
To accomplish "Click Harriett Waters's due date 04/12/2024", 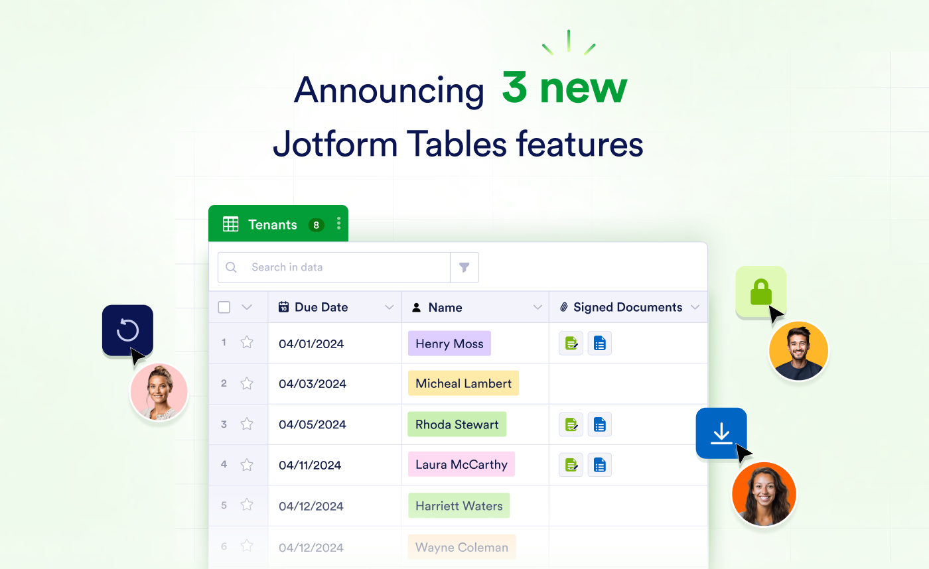I will click(x=311, y=506).
